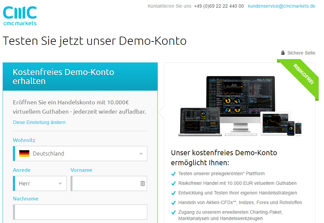The width and height of the screenshot is (324, 223).
Task: Click the Vorname field label
Action: point(81,170)
